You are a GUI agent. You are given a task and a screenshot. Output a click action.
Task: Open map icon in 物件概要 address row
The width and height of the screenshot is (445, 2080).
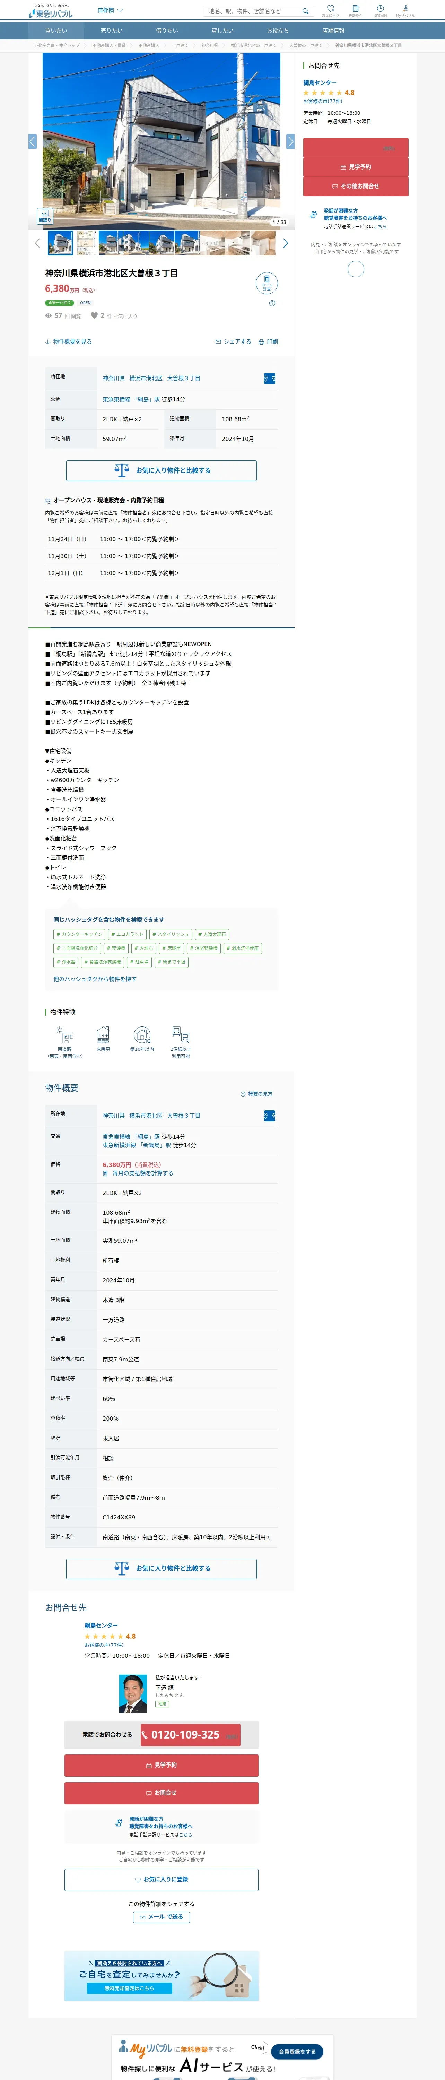click(x=270, y=1115)
